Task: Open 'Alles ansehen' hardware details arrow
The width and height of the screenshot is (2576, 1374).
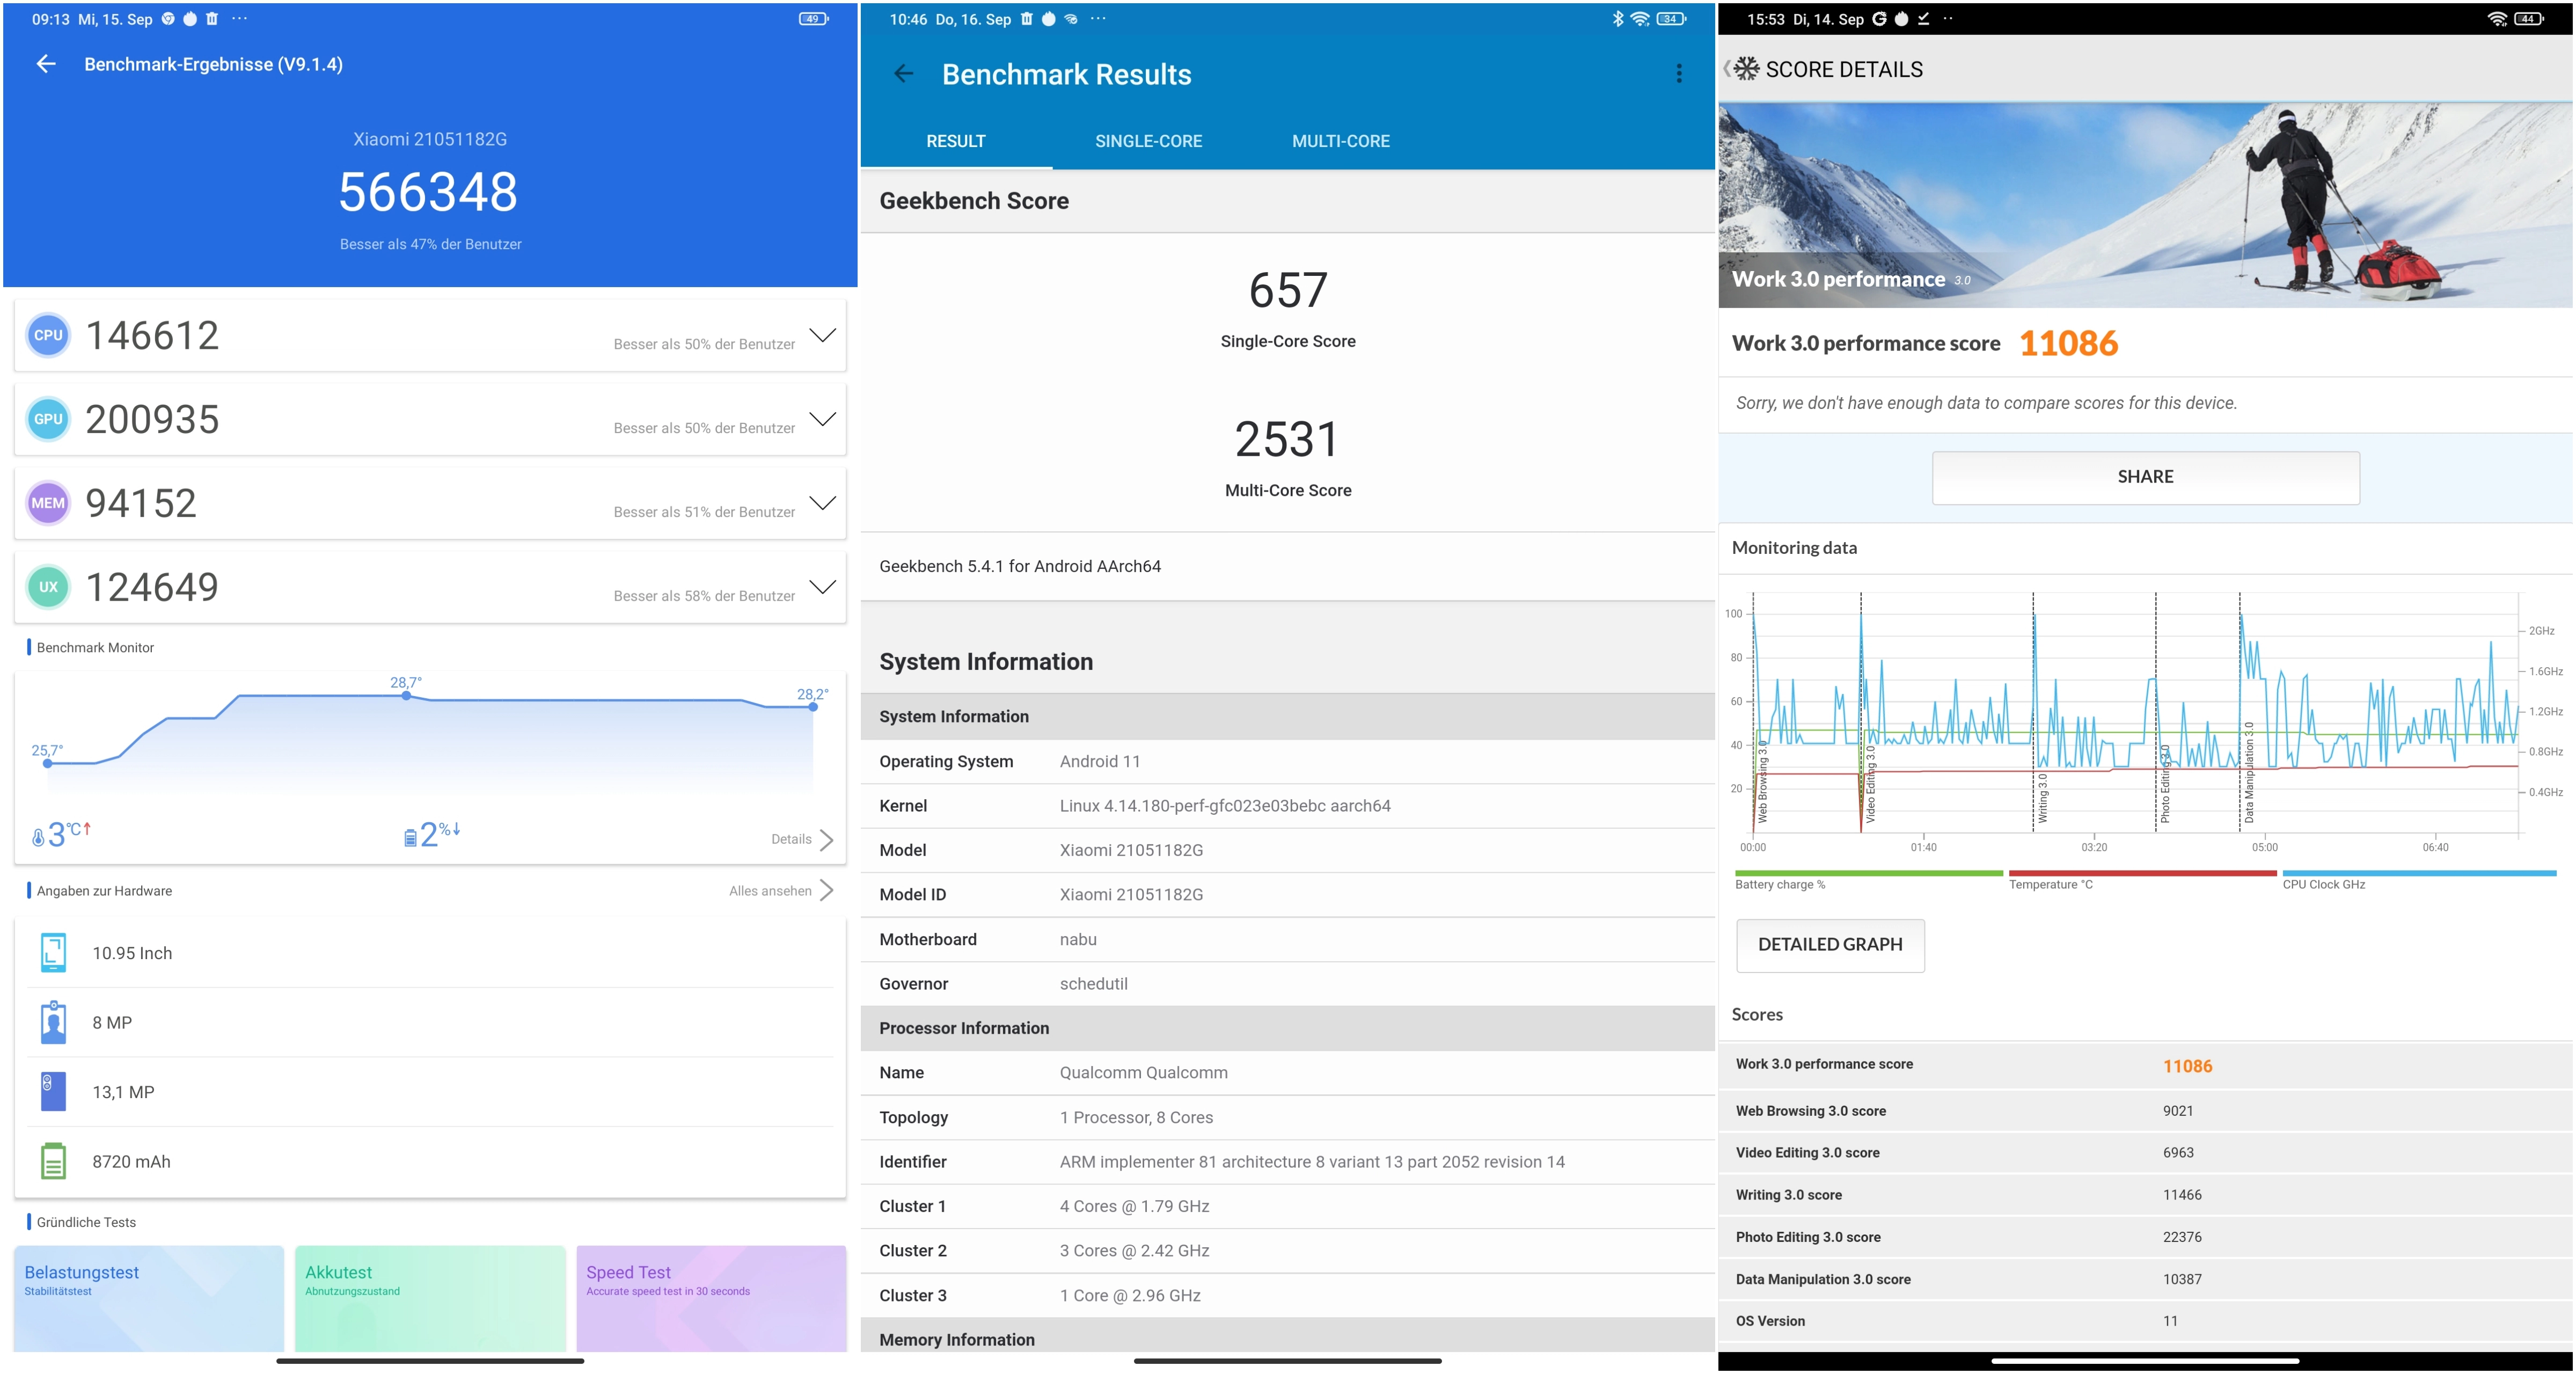Action: (826, 891)
